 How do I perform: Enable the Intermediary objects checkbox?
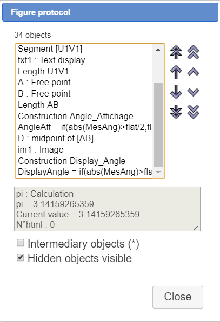pyautogui.click(x=21, y=243)
